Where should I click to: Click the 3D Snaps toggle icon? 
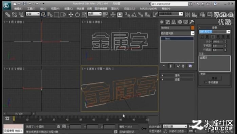point(127,15)
